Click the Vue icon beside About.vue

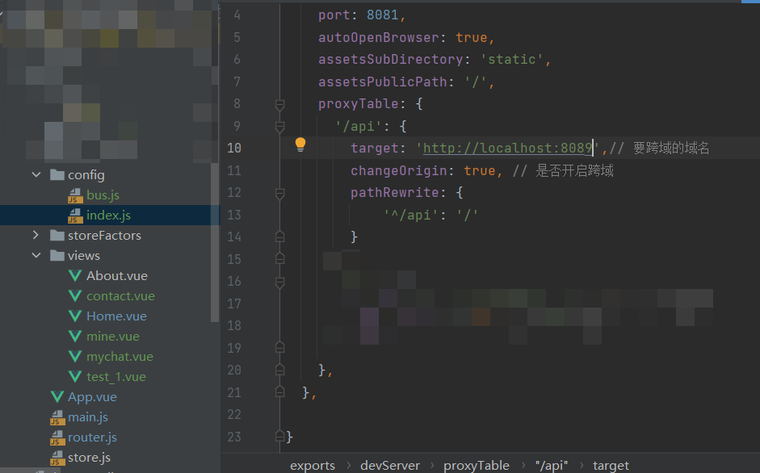point(75,276)
